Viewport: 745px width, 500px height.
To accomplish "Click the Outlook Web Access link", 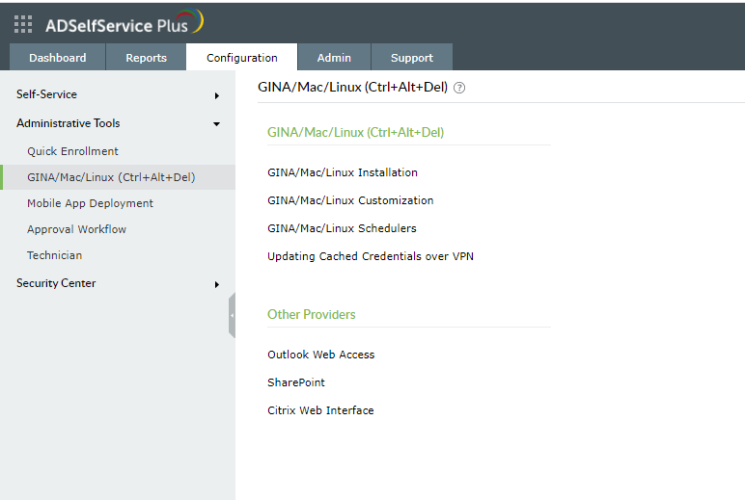I will click(x=320, y=355).
